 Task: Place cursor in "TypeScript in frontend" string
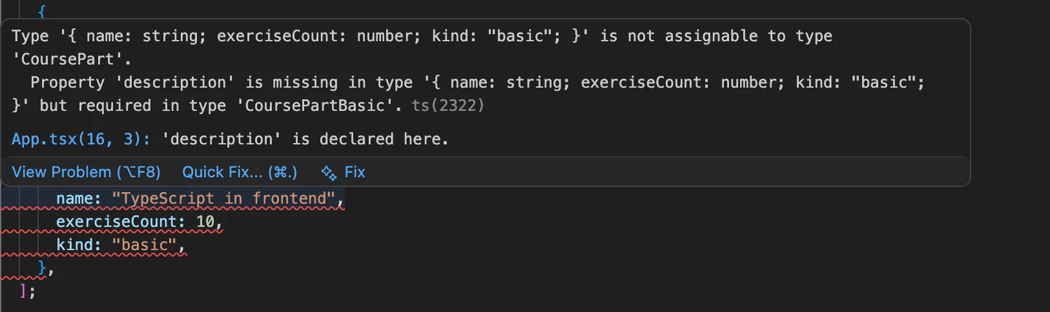pyautogui.click(x=223, y=199)
